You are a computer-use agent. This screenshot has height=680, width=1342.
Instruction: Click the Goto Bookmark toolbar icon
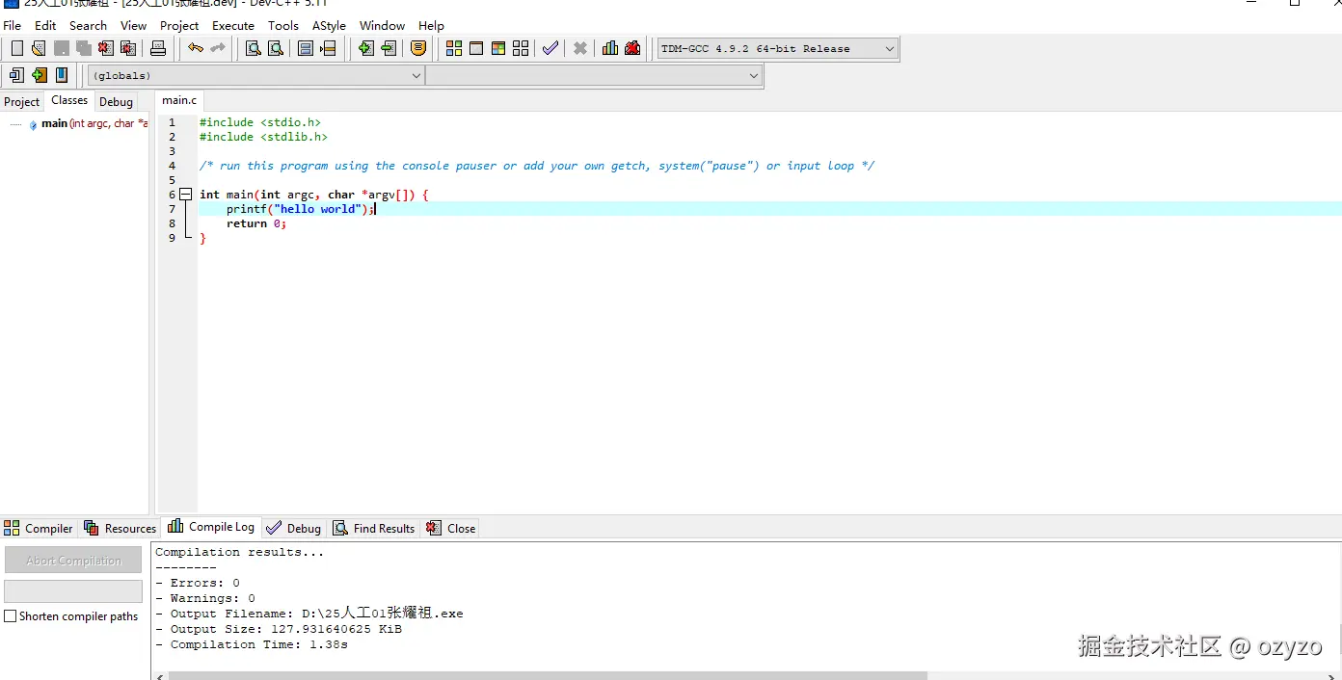point(61,75)
